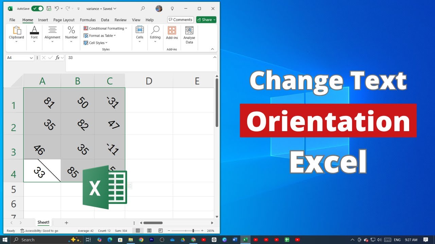The height and width of the screenshot is (244, 435).
Task: Open the Alignment group
Action: 52,35
